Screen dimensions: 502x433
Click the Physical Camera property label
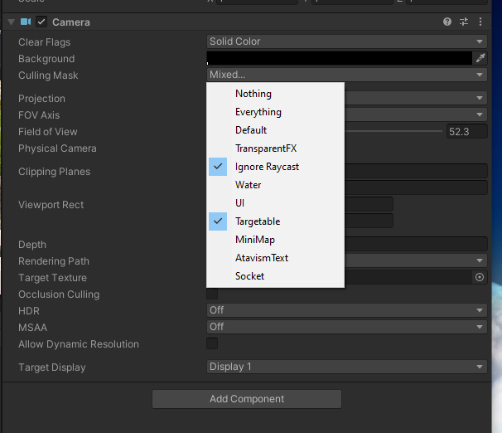coord(57,148)
